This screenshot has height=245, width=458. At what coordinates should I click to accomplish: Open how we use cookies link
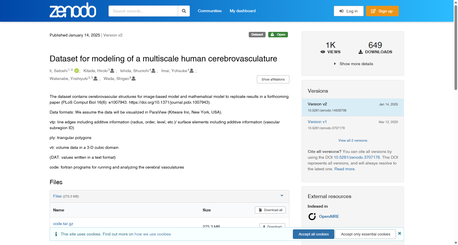tap(153, 234)
